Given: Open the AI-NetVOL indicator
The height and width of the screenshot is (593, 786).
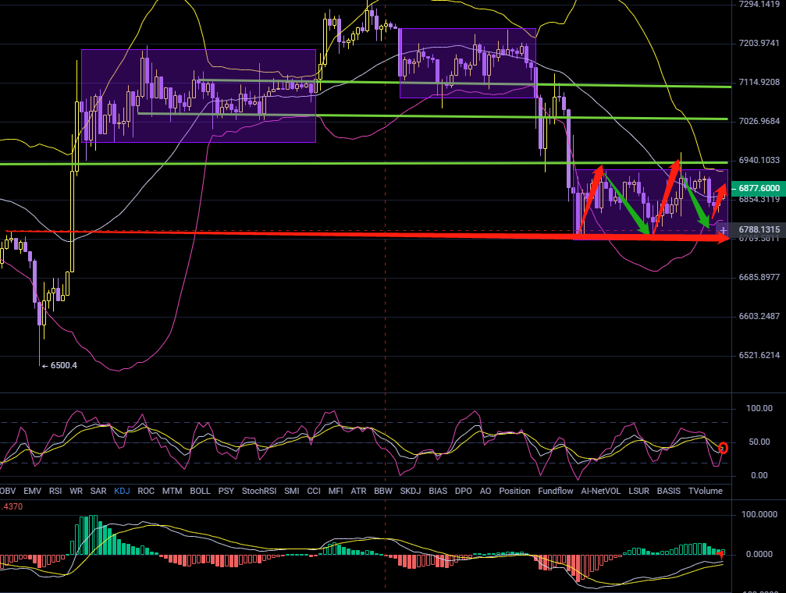Looking at the screenshot, I should click(601, 491).
